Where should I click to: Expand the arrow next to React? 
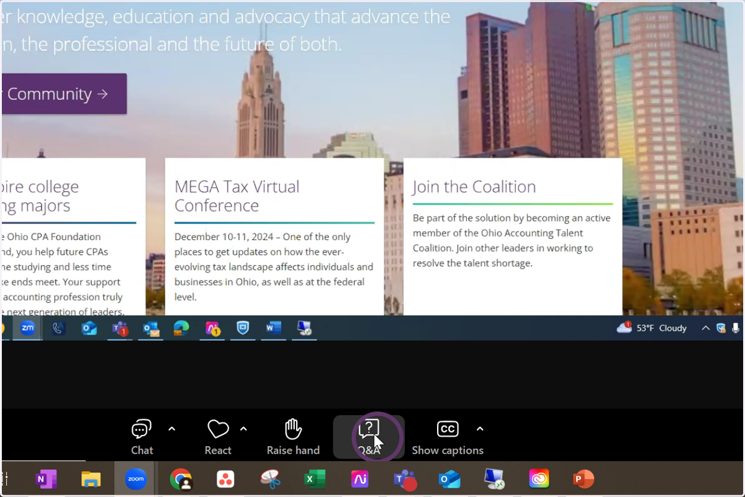(x=243, y=429)
